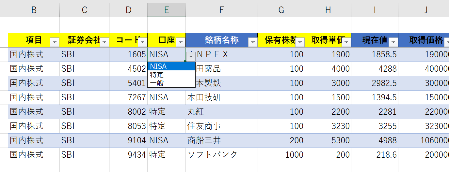The height and width of the screenshot is (172, 449).
Task: Select current value cell 1858.5
Action: click(375, 54)
